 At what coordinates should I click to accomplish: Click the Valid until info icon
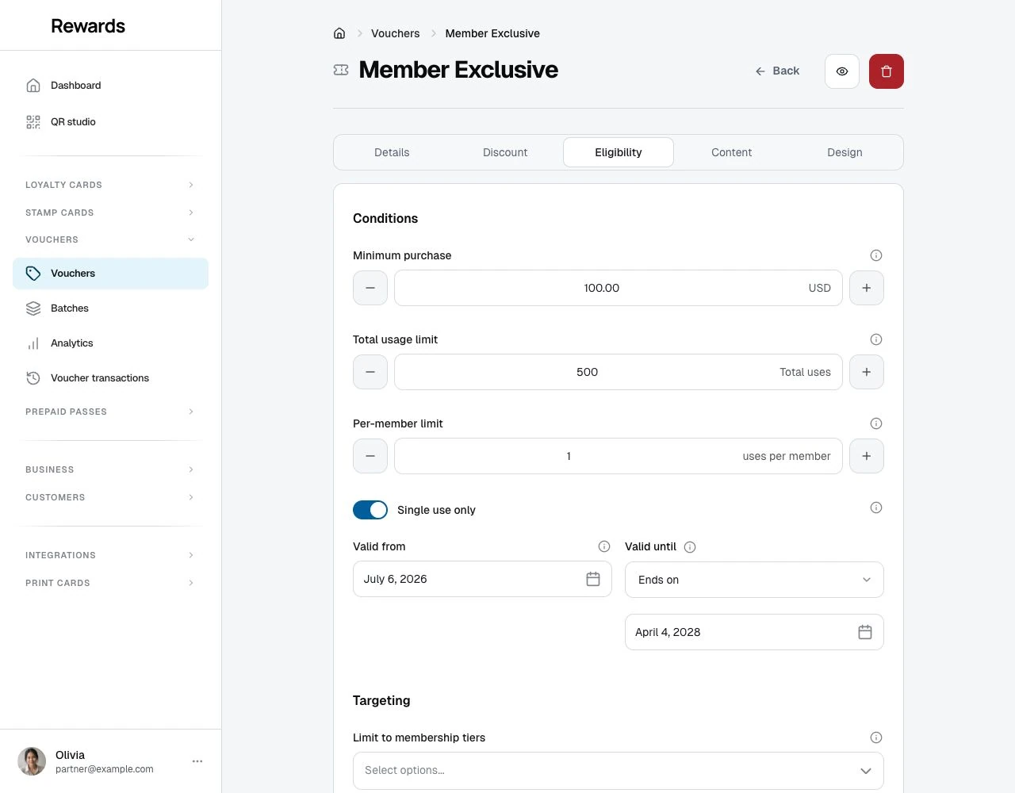(690, 547)
